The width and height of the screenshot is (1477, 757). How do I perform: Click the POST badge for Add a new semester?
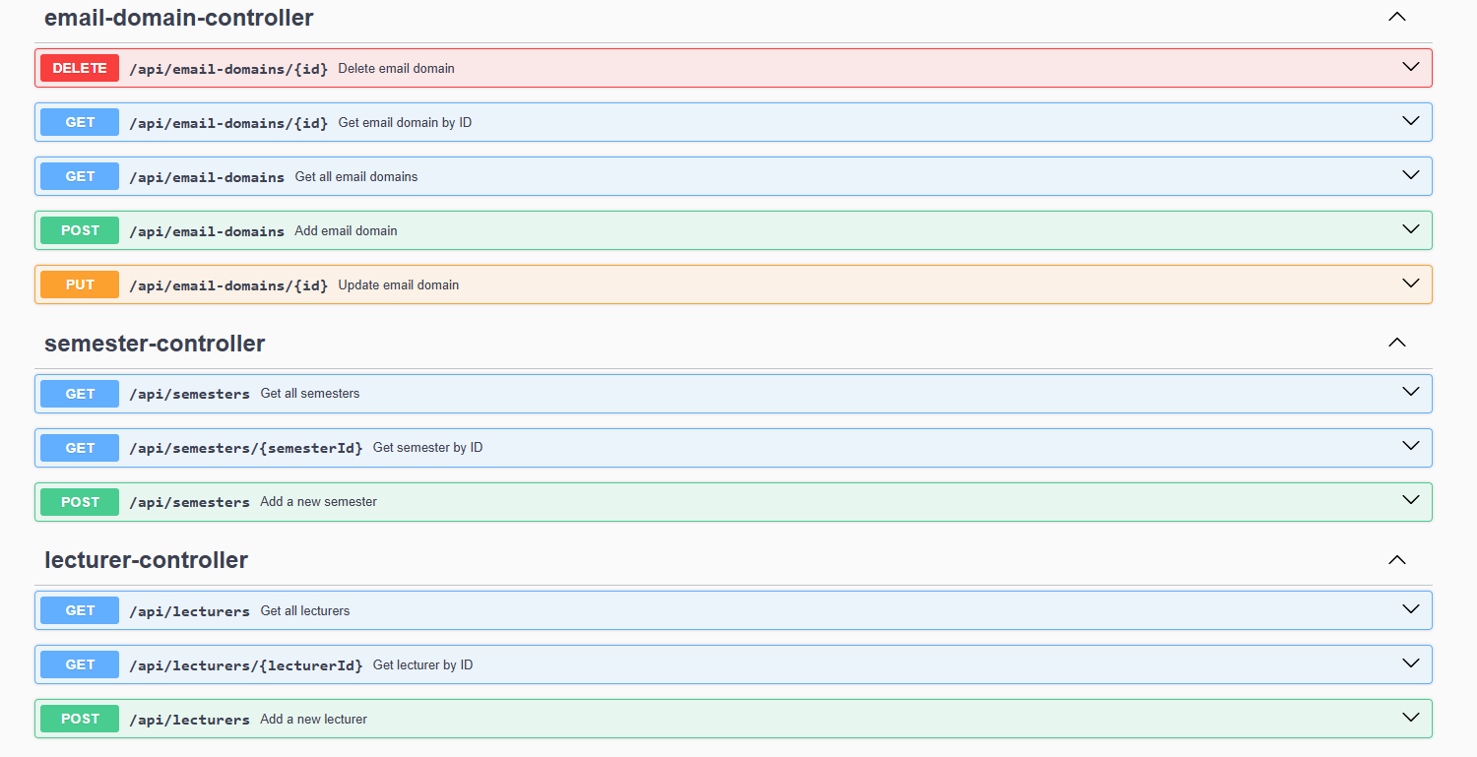pyautogui.click(x=80, y=502)
